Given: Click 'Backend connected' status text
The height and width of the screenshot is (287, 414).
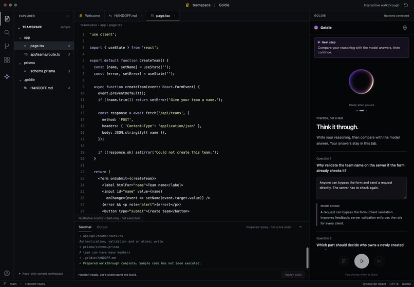Looking at the screenshot, I should point(397,16).
